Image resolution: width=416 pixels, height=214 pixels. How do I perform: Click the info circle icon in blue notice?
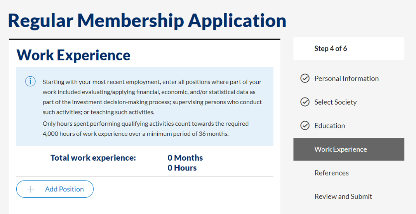(30, 81)
